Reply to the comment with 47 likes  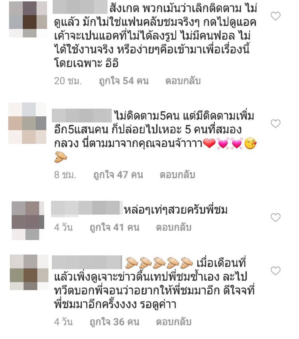(x=177, y=175)
